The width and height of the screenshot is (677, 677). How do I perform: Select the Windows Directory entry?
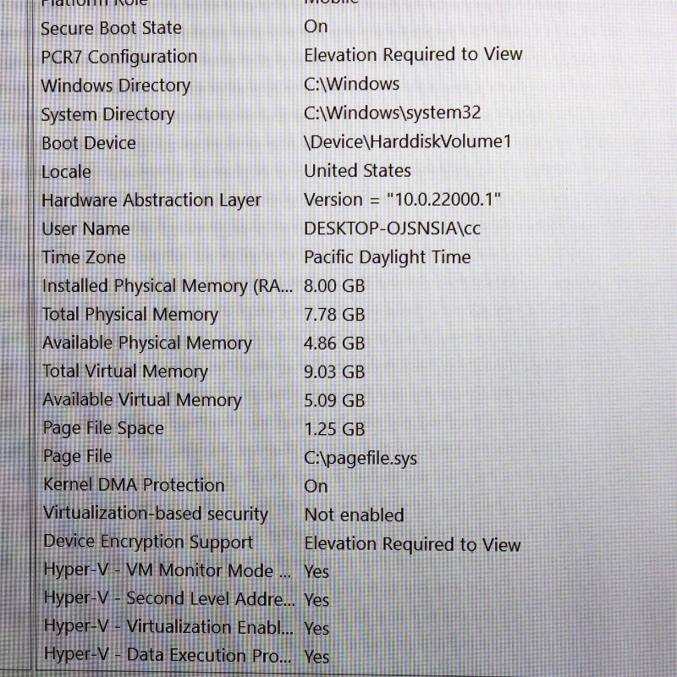(115, 85)
